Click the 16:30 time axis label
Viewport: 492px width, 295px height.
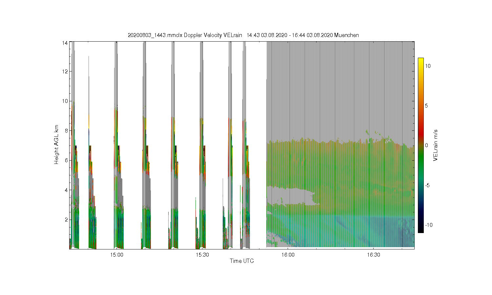coord(373,255)
